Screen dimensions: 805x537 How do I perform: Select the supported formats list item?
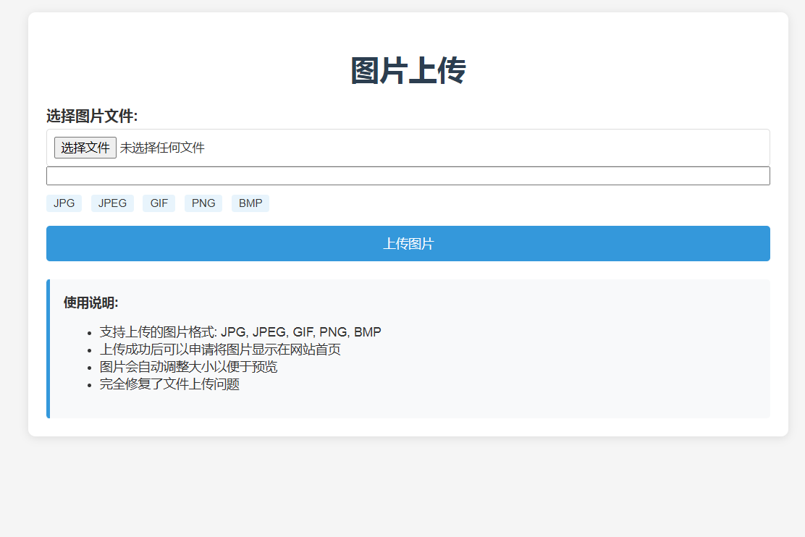(239, 331)
